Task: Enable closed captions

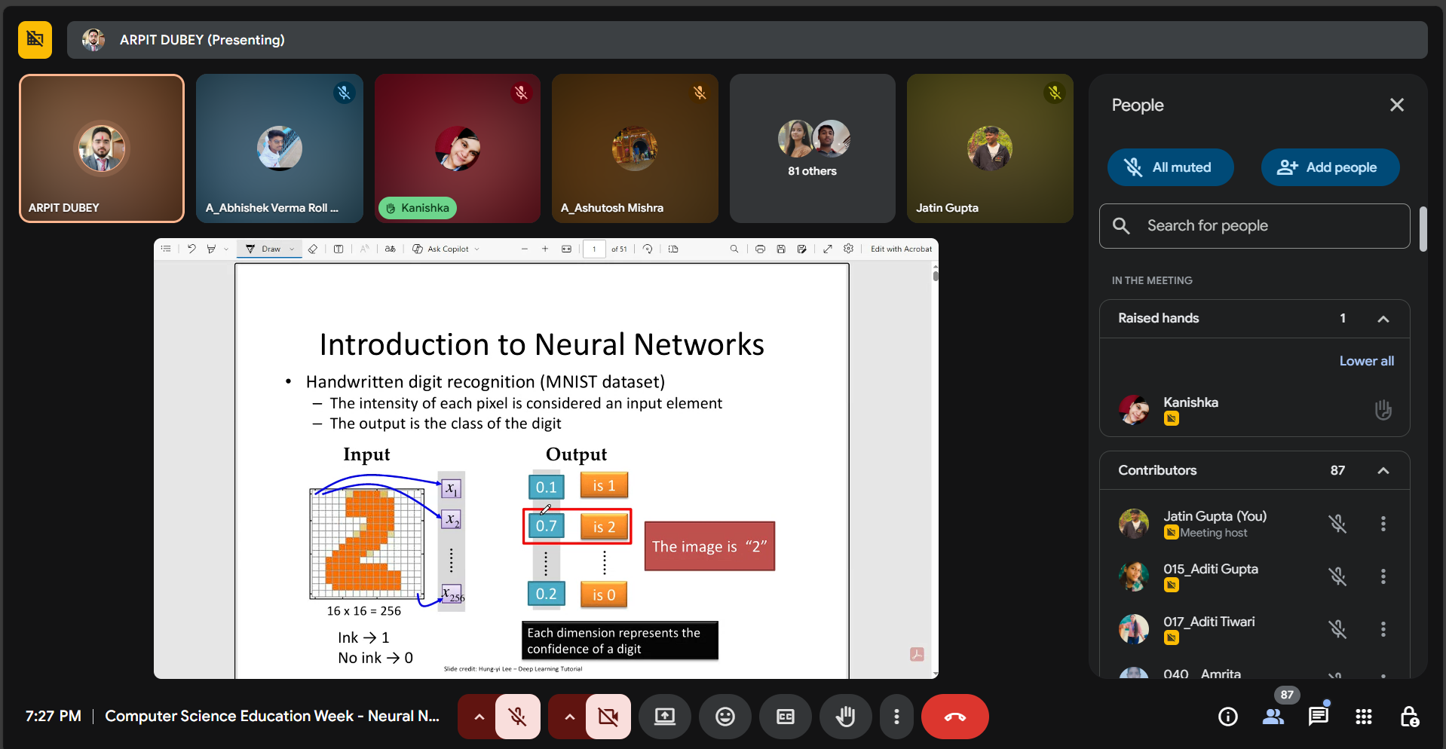Action: tap(785, 717)
